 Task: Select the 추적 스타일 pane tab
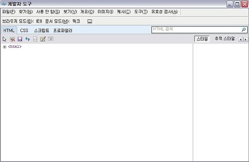coord(224,39)
